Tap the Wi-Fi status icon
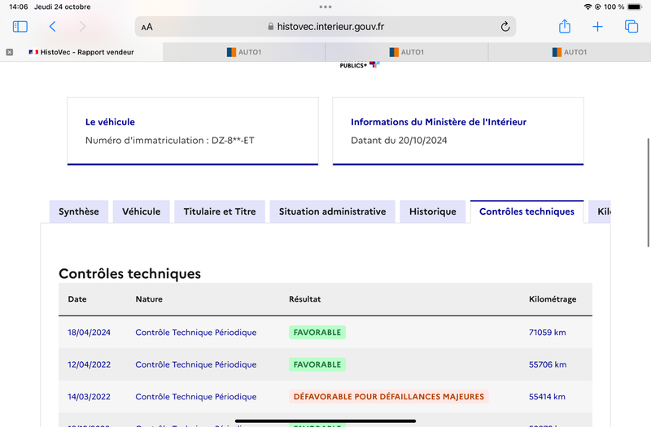This screenshot has height=427, width=651. coord(588,7)
